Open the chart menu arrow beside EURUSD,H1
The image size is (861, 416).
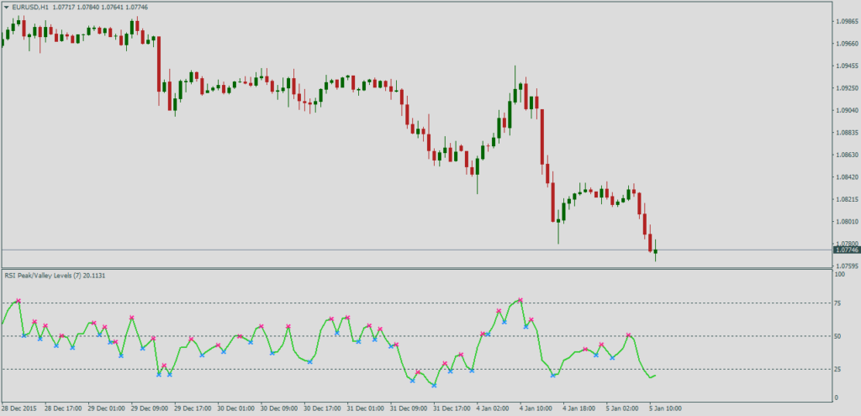(7, 6)
